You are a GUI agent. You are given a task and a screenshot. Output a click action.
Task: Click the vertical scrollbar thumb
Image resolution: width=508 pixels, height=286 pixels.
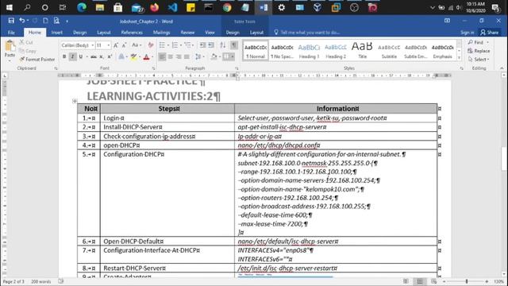504,158
